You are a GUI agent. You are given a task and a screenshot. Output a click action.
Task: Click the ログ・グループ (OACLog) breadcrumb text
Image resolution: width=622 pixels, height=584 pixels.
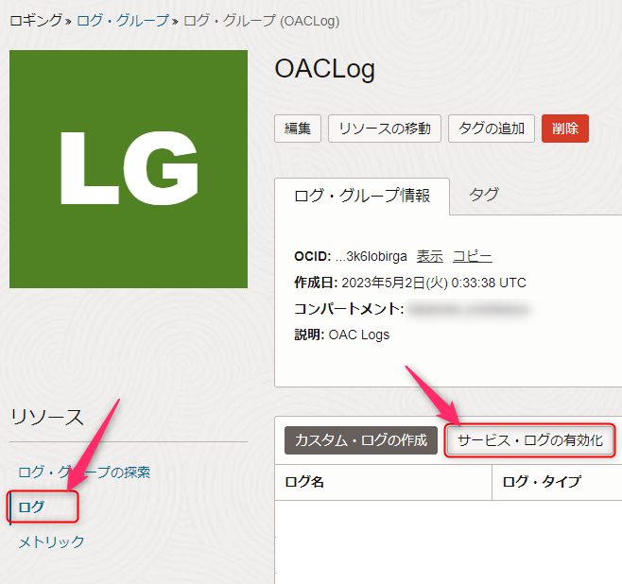point(262,21)
